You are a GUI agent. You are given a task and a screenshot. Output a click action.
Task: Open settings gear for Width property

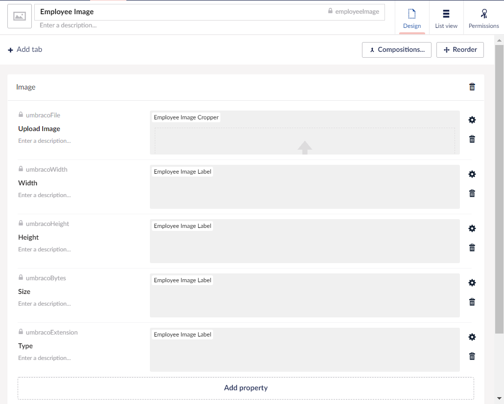click(x=472, y=174)
